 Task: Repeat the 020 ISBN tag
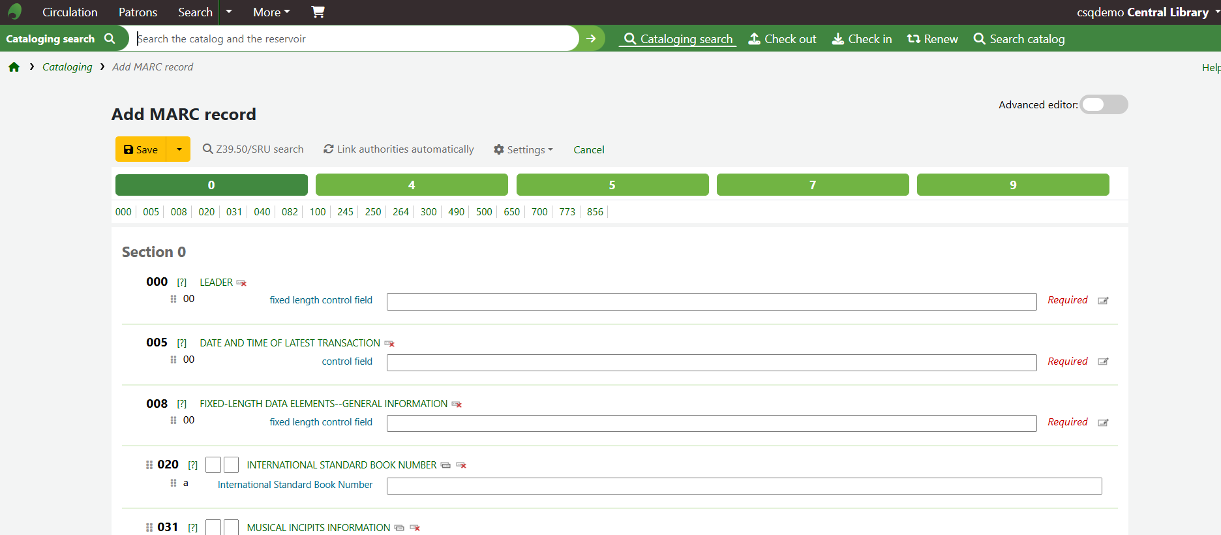pos(445,465)
